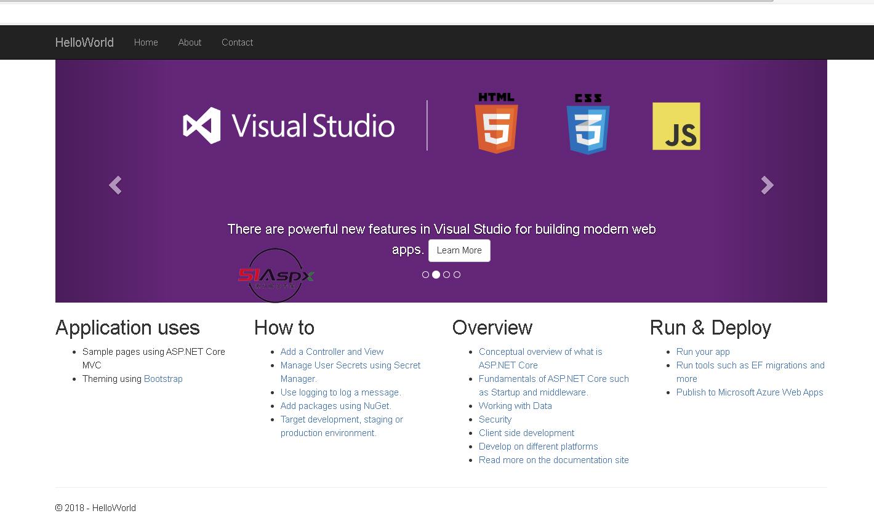Open 'Add packages using NuGet' link
Viewport: 874px width, 524px height.
335,406
